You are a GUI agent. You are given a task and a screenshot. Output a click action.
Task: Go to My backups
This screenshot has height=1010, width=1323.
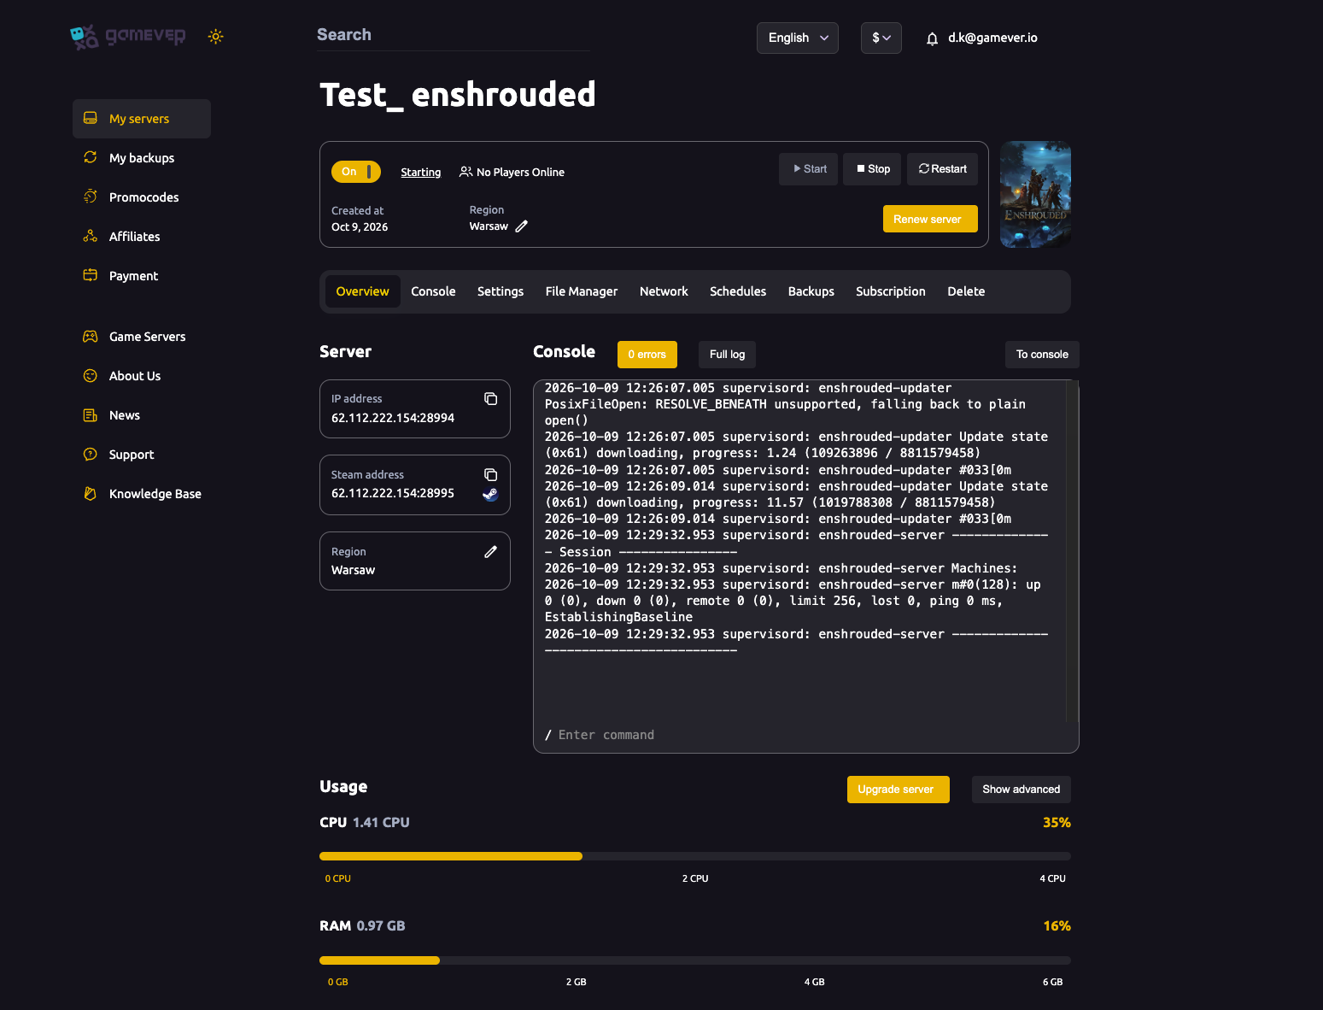point(142,158)
